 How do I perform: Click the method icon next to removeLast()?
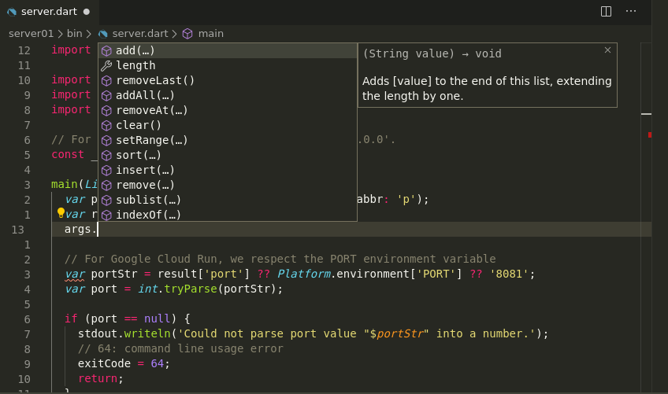106,81
